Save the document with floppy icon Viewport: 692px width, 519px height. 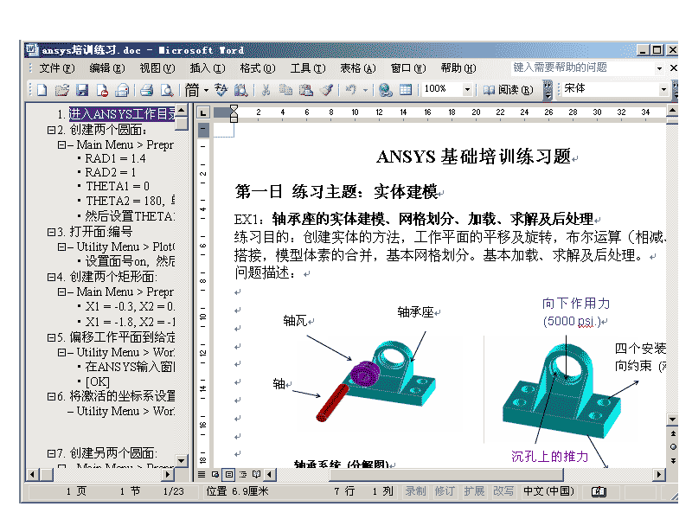click(82, 90)
